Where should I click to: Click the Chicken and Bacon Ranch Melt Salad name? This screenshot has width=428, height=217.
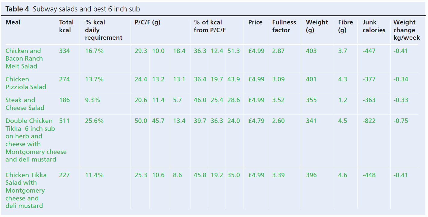(24, 58)
